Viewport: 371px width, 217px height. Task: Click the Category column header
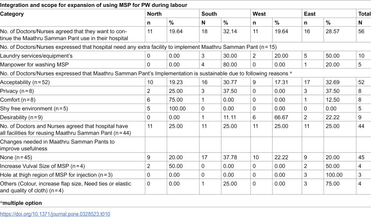pos(12,14)
